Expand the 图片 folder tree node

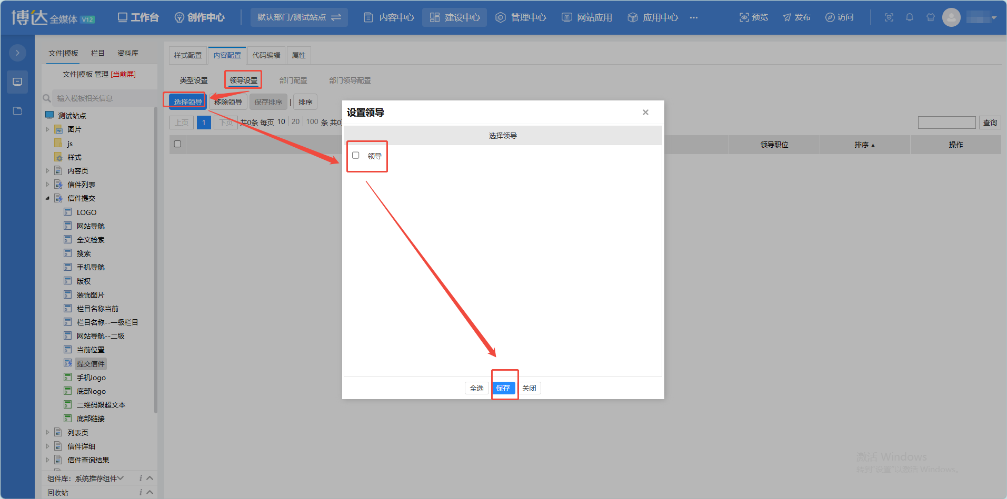pos(47,129)
